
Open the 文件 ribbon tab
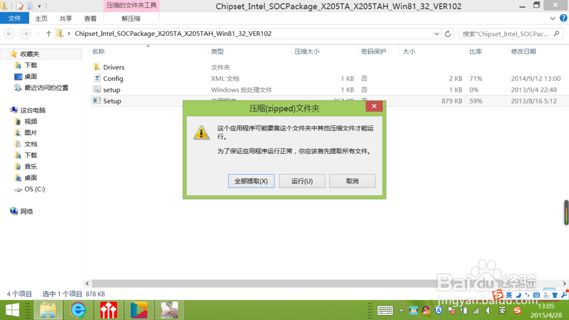[x=15, y=18]
